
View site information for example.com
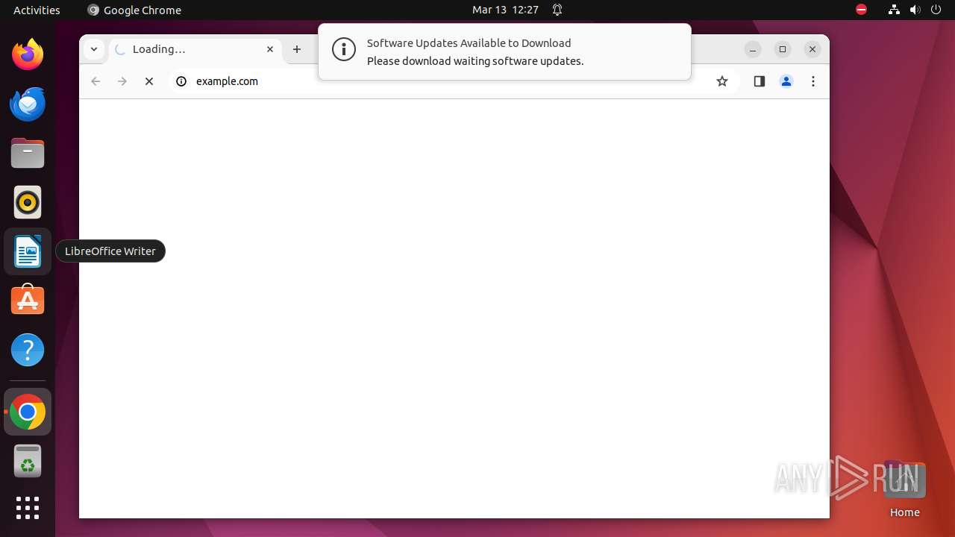[181, 81]
